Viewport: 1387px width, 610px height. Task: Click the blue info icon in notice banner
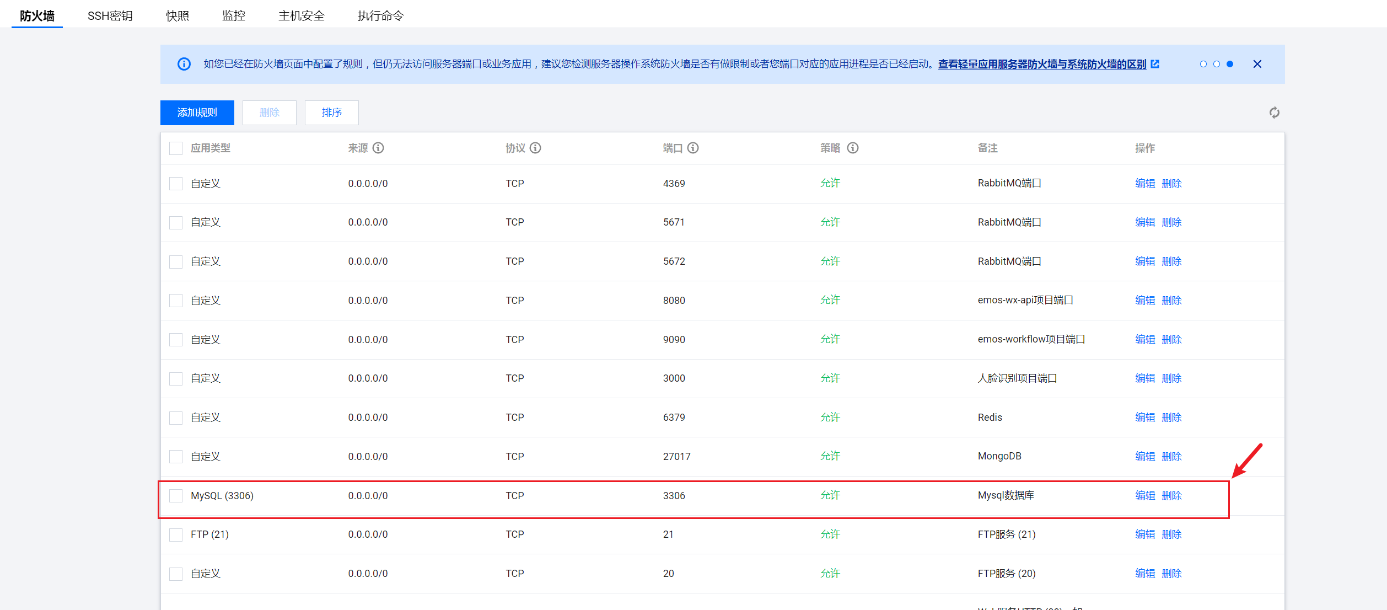coord(184,64)
